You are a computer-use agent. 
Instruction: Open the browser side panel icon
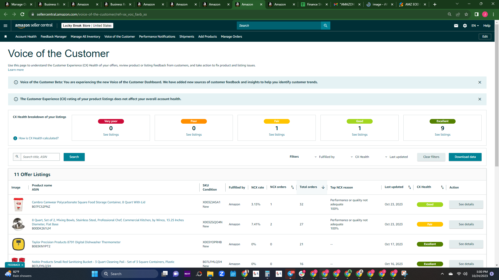[x=477, y=14]
